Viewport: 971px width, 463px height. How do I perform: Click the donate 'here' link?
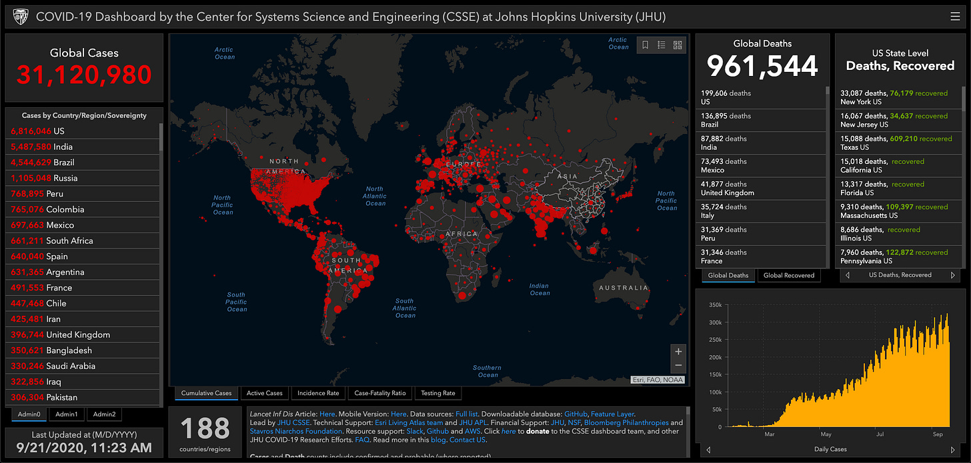click(508, 431)
